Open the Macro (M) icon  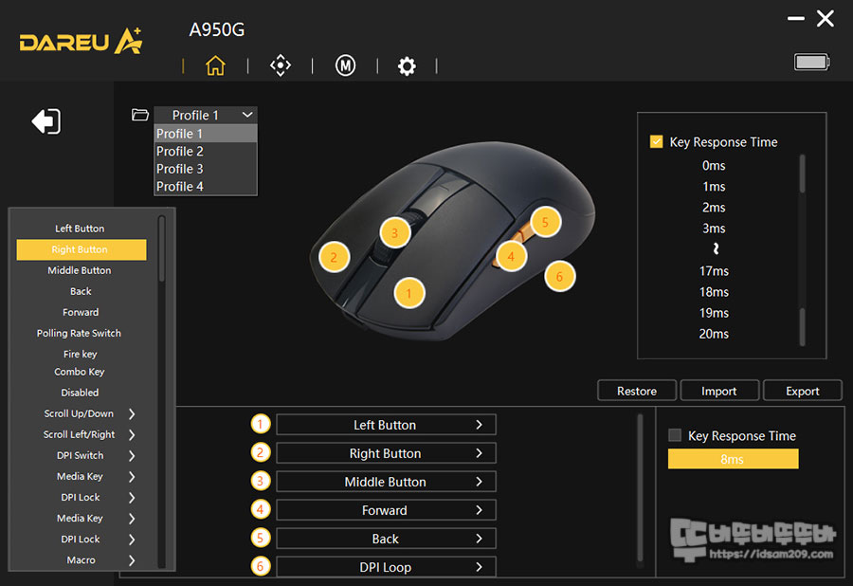pyautogui.click(x=345, y=65)
